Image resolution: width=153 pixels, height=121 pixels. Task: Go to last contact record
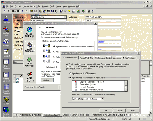click(x=27, y=11)
